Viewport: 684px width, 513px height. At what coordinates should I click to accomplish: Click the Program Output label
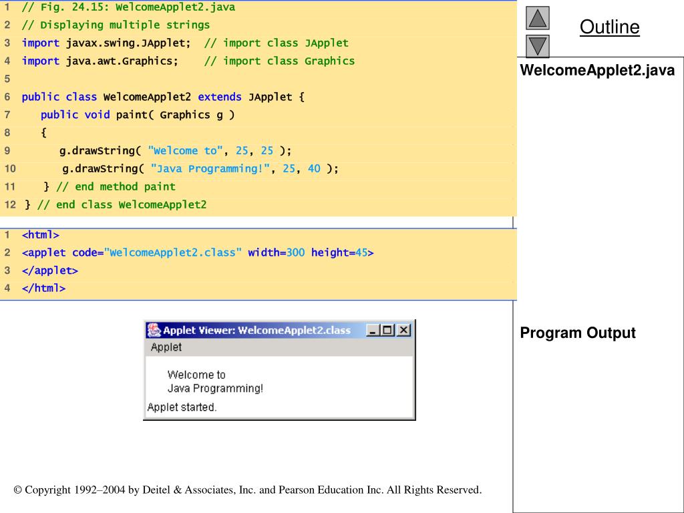tap(577, 333)
